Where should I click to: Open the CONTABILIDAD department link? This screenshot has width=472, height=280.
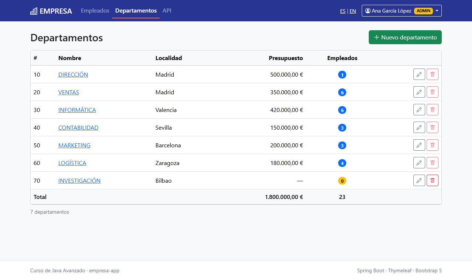(78, 127)
